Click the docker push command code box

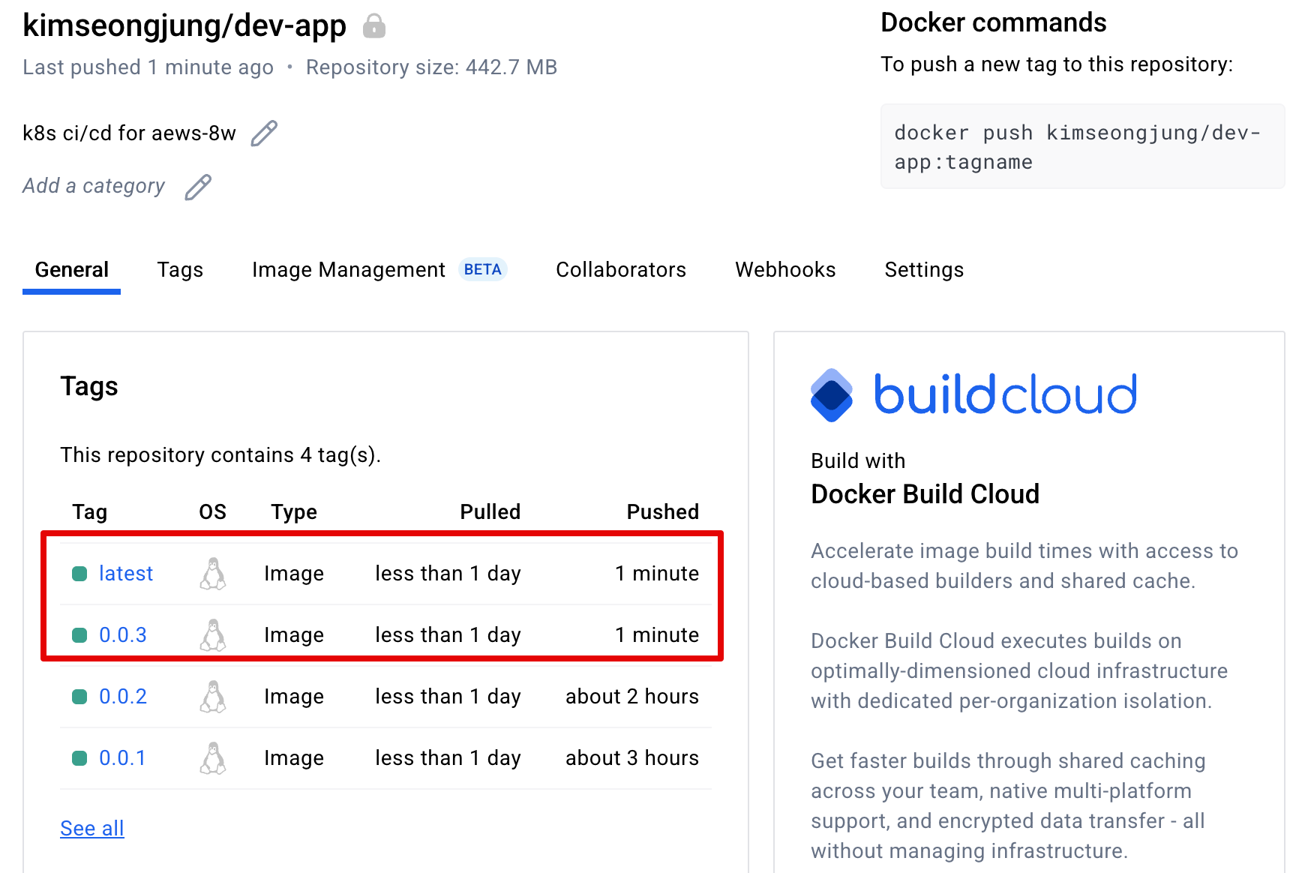coord(1082,147)
